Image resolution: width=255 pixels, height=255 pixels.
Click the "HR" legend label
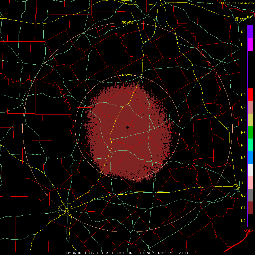[243, 133]
